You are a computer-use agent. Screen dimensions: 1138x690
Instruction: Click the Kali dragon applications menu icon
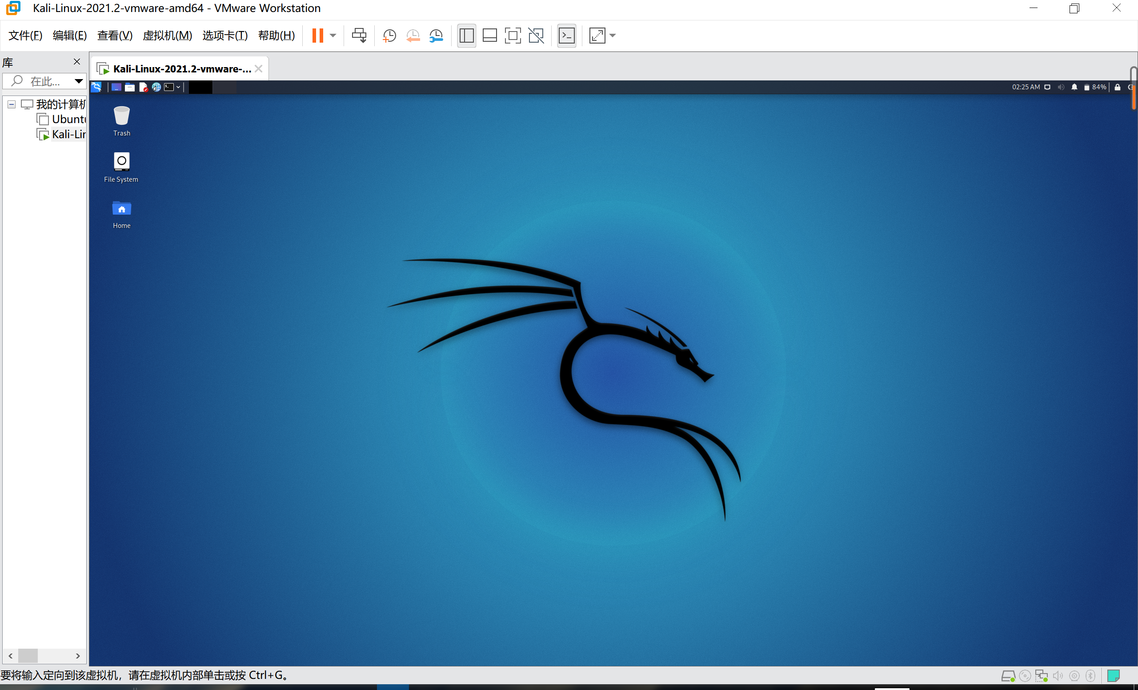pos(96,87)
